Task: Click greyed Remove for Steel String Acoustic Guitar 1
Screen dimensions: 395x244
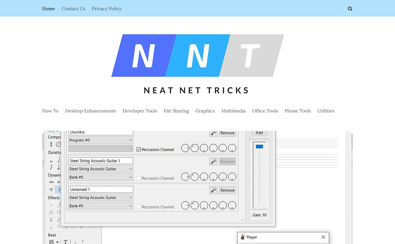Action: (227, 161)
